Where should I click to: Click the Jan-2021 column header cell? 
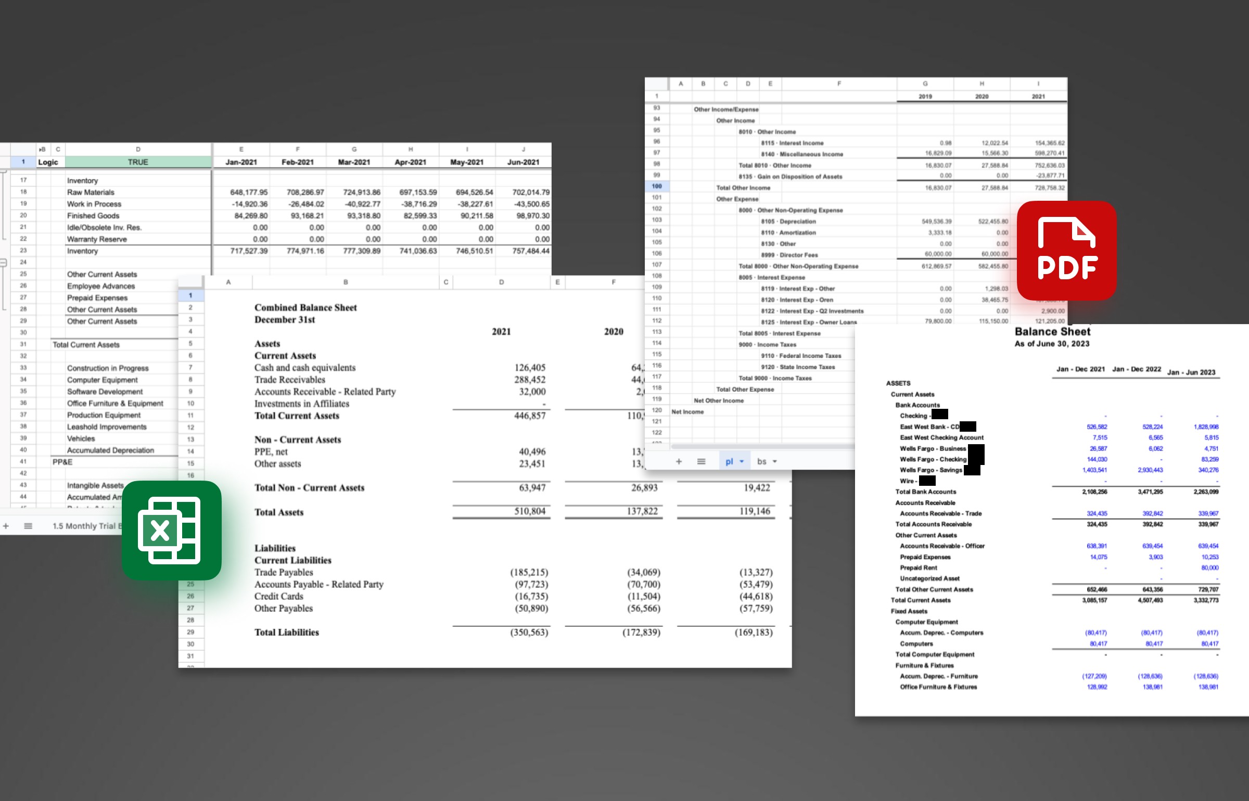tap(241, 162)
